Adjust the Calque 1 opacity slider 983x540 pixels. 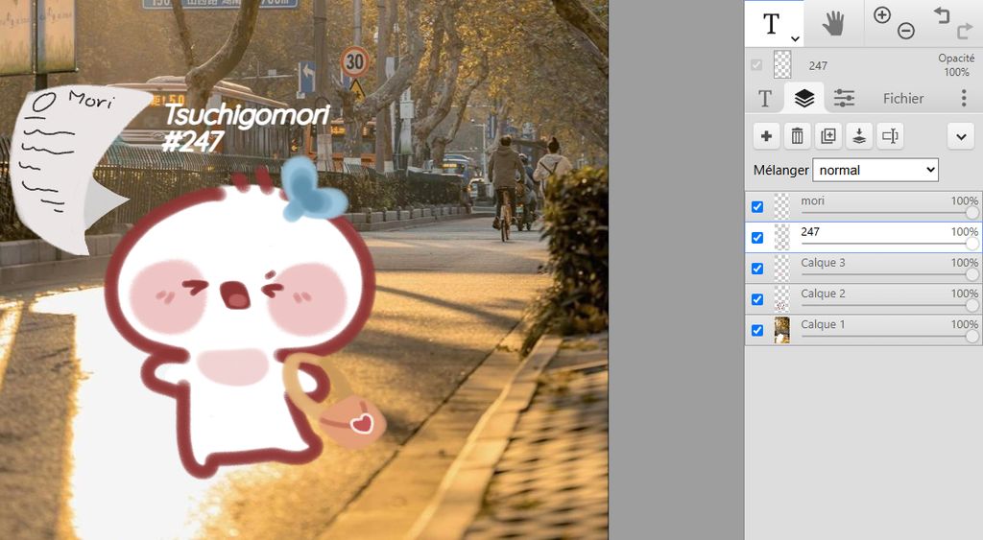tap(890, 337)
